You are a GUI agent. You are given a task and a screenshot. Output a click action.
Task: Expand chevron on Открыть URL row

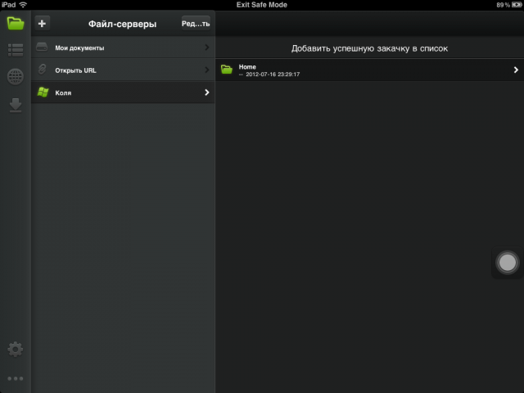pyautogui.click(x=207, y=70)
